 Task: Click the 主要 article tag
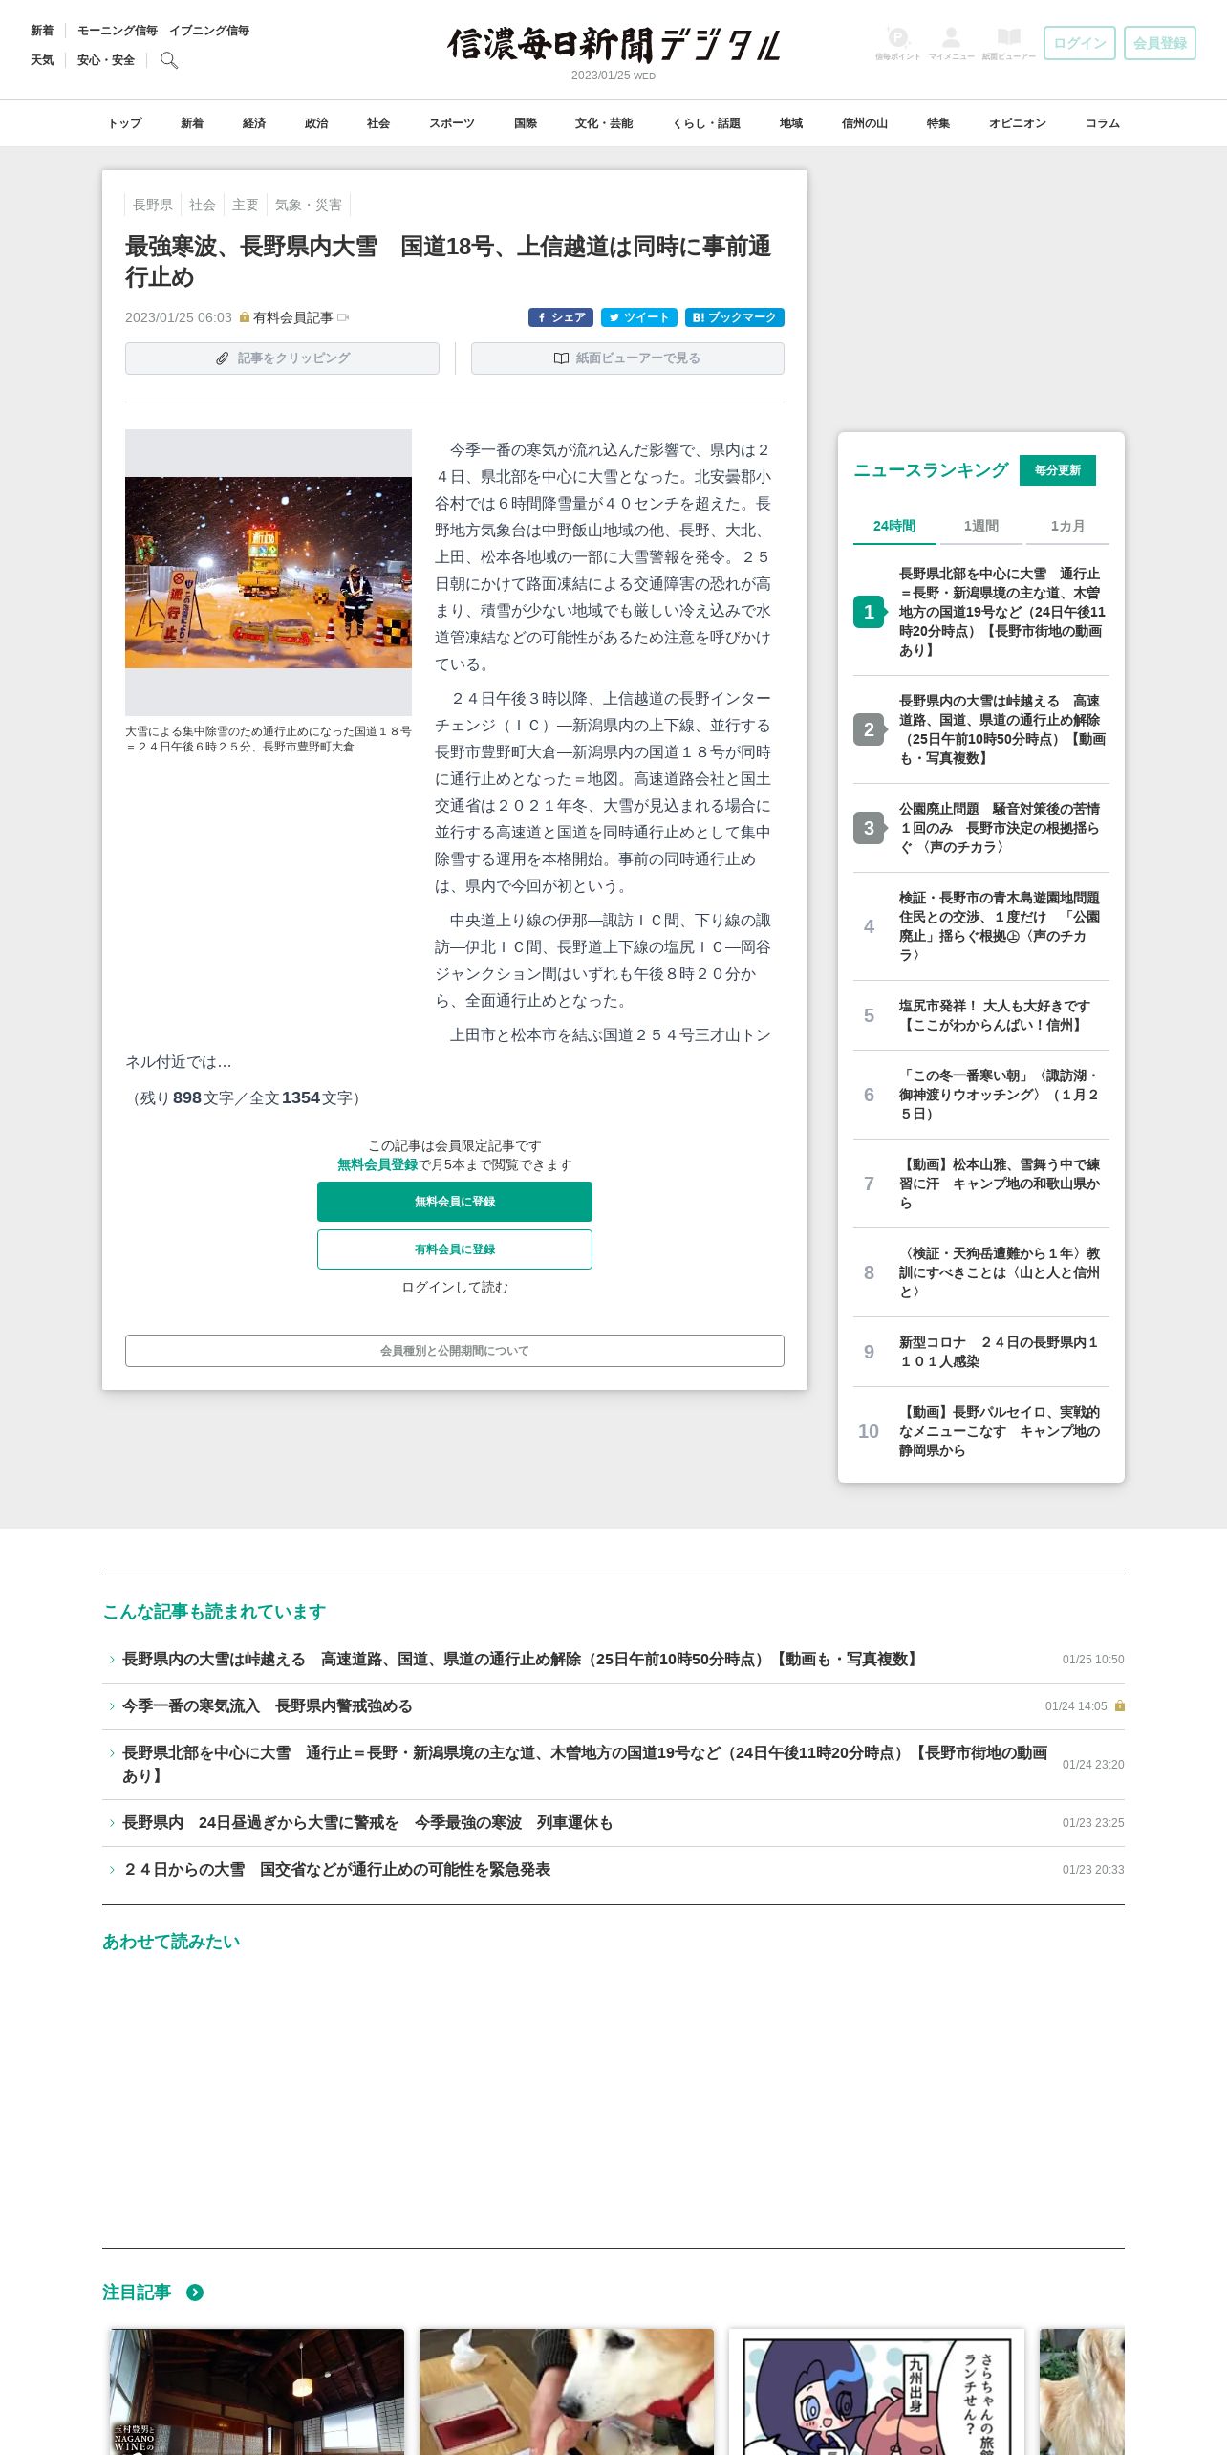[x=246, y=205]
